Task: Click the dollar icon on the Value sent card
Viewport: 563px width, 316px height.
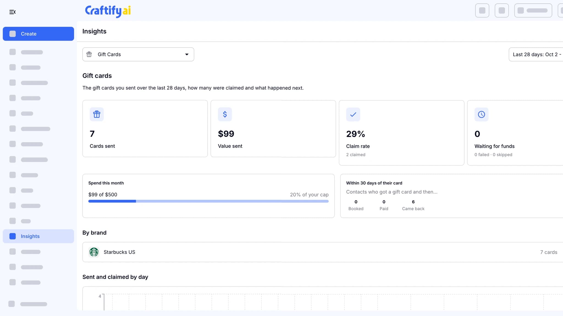Action: (x=225, y=114)
